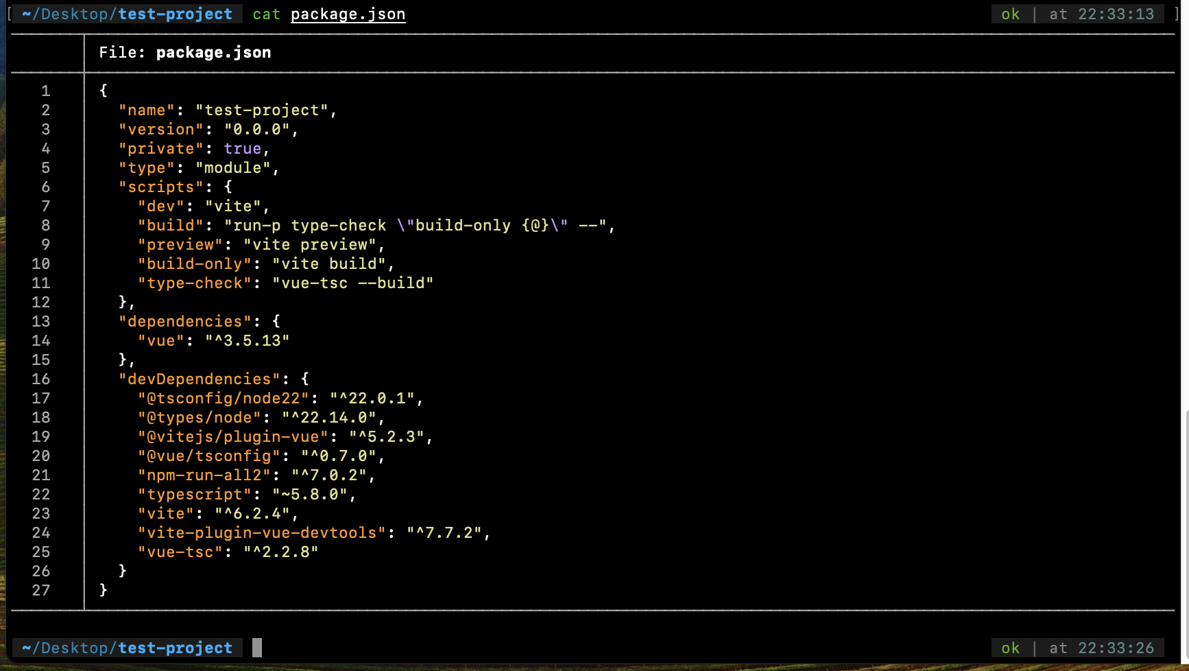The width and height of the screenshot is (1189, 671).
Task: Click line number 1 in the gutter
Action: tap(46, 91)
